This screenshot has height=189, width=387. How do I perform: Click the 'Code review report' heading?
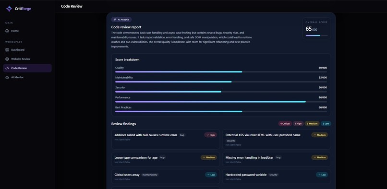(126, 27)
